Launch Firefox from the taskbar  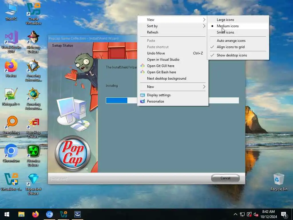pyautogui.click(x=35, y=214)
